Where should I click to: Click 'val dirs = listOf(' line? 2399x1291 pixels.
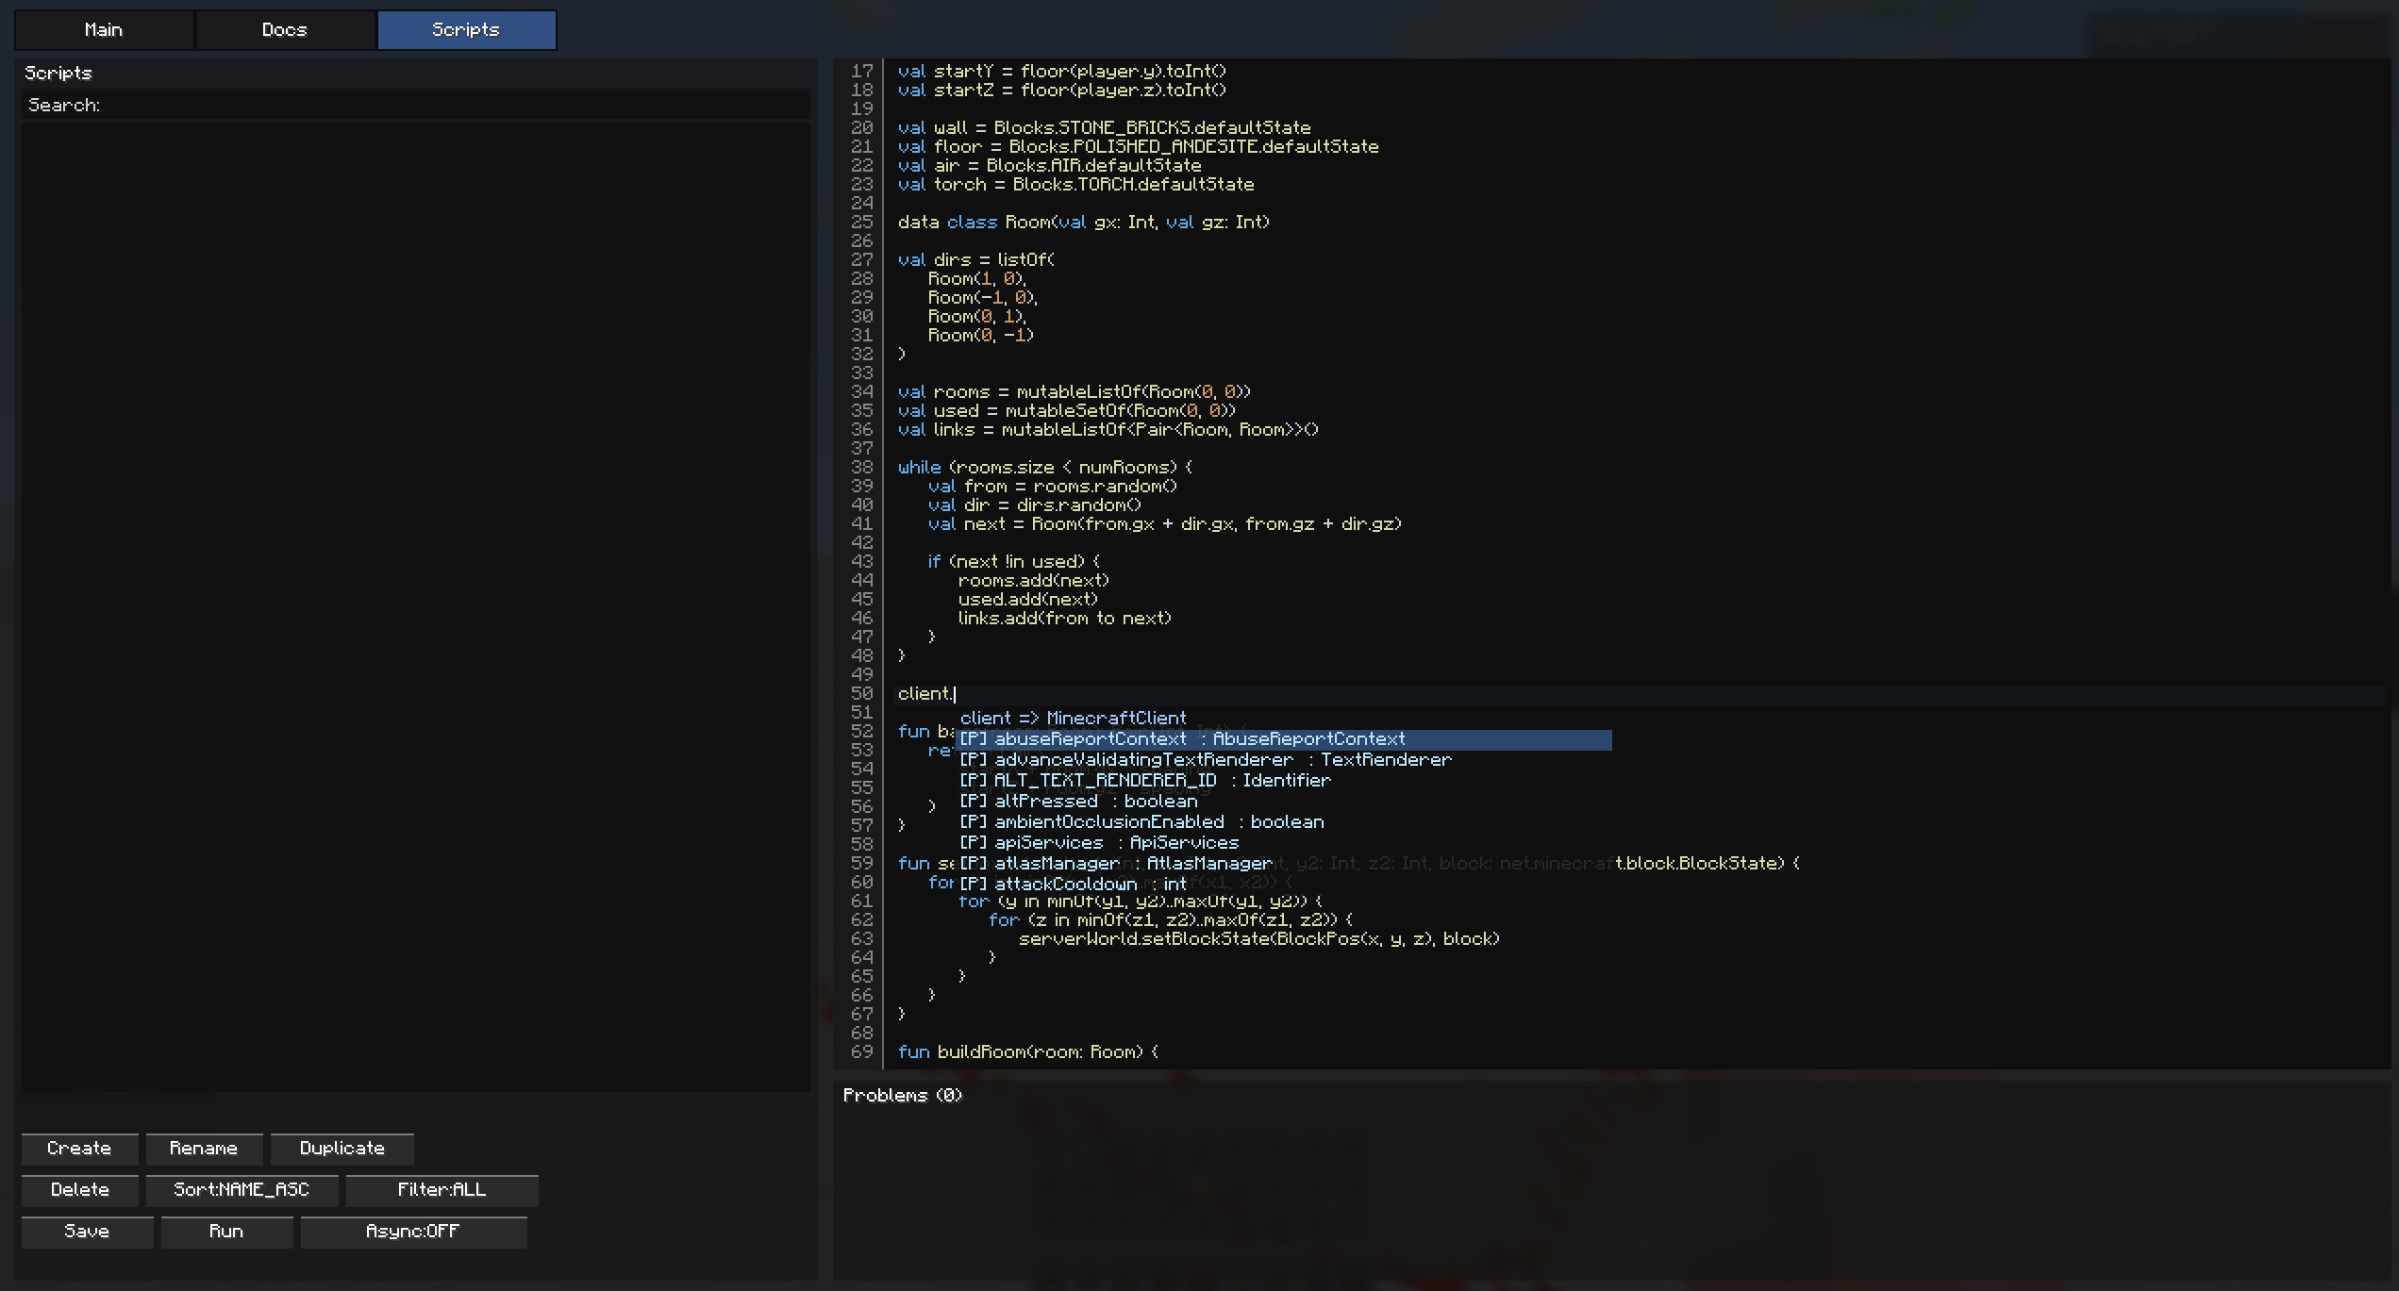[x=975, y=260]
